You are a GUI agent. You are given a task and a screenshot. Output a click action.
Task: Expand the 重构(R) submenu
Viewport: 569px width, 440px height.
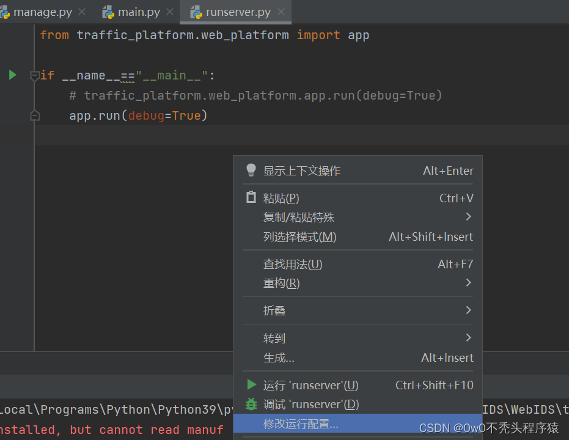click(x=468, y=283)
